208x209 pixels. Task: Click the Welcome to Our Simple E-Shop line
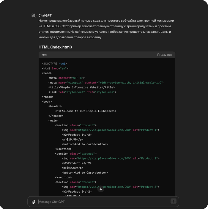click(86, 111)
